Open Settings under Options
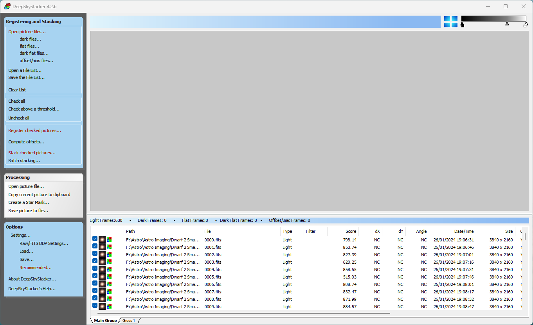Image resolution: width=533 pixels, height=325 pixels. [x=21, y=235]
